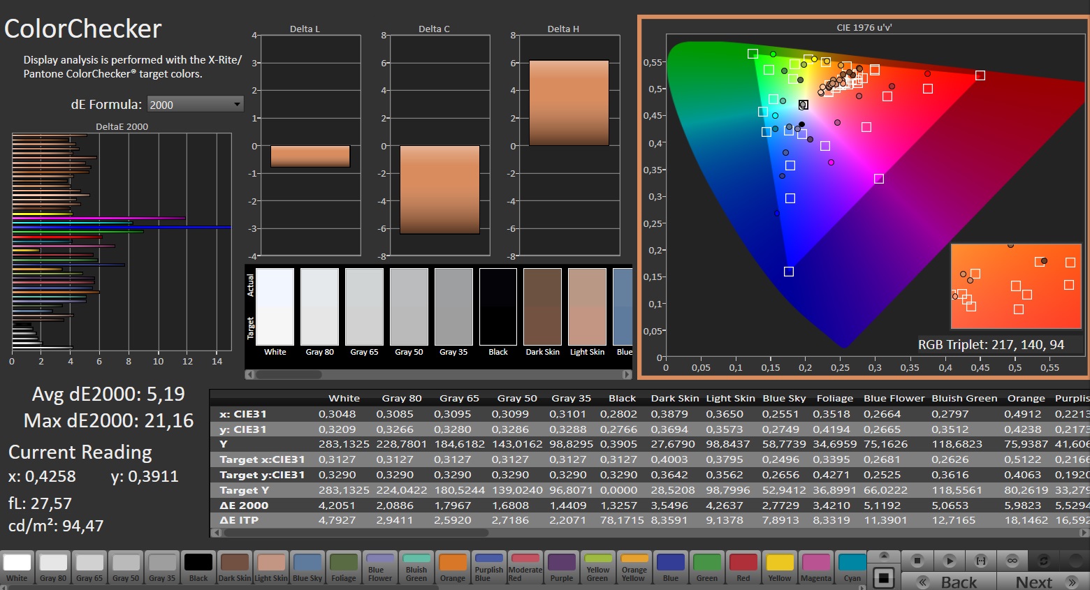
Task: Click the Next button
Action: pyautogui.click(x=1043, y=582)
